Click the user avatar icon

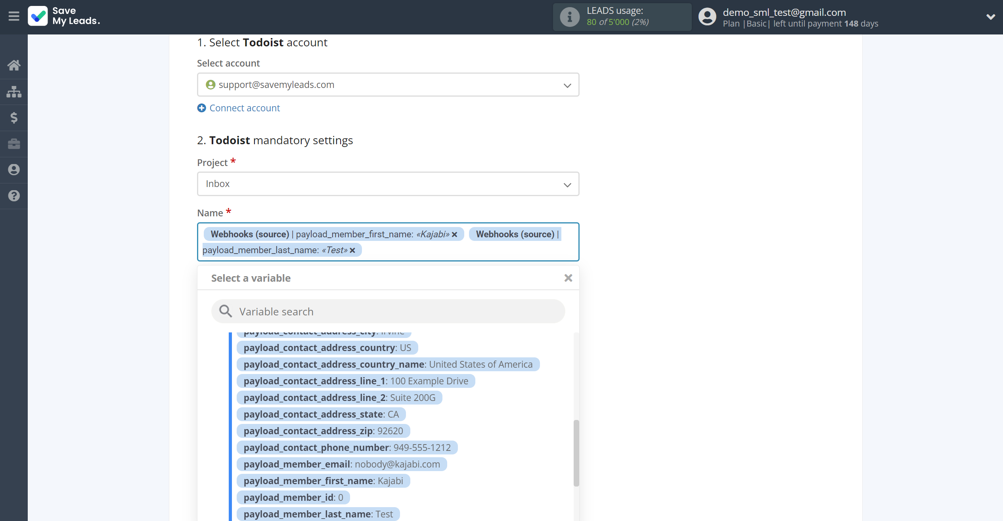[x=707, y=17]
